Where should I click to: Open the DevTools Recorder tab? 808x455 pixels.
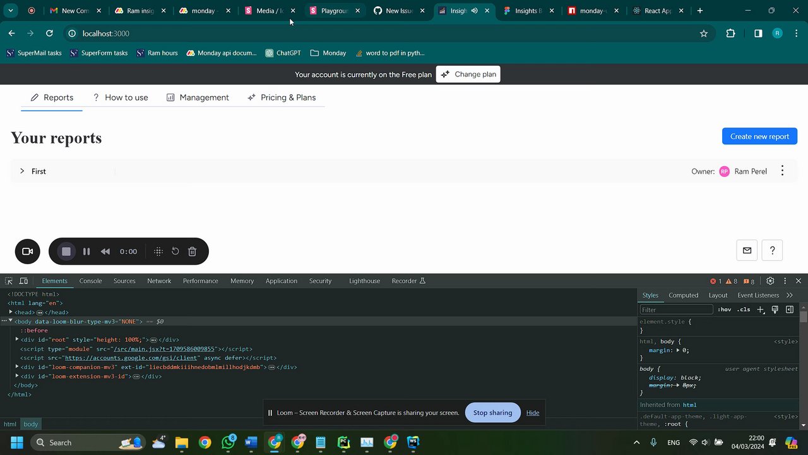pyautogui.click(x=408, y=281)
